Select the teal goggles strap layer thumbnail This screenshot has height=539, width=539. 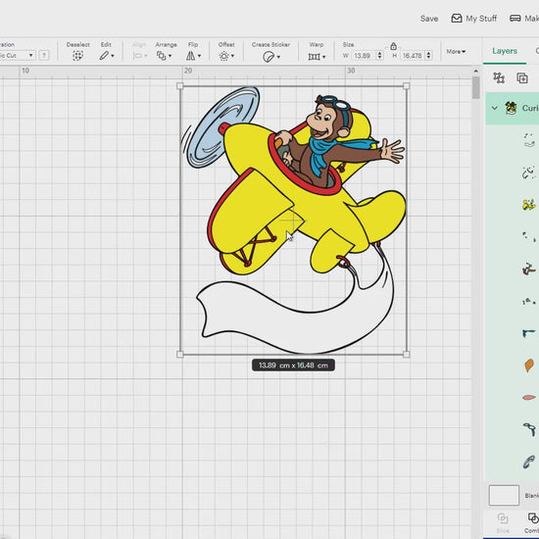[529, 429]
